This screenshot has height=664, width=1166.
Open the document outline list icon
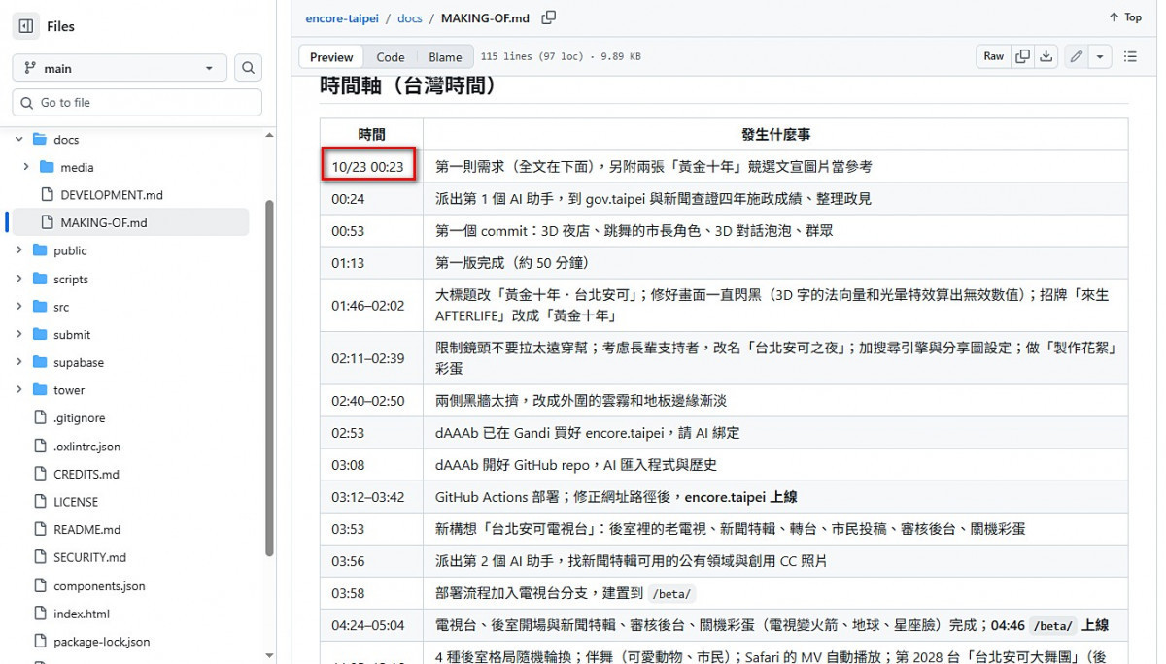point(1130,56)
